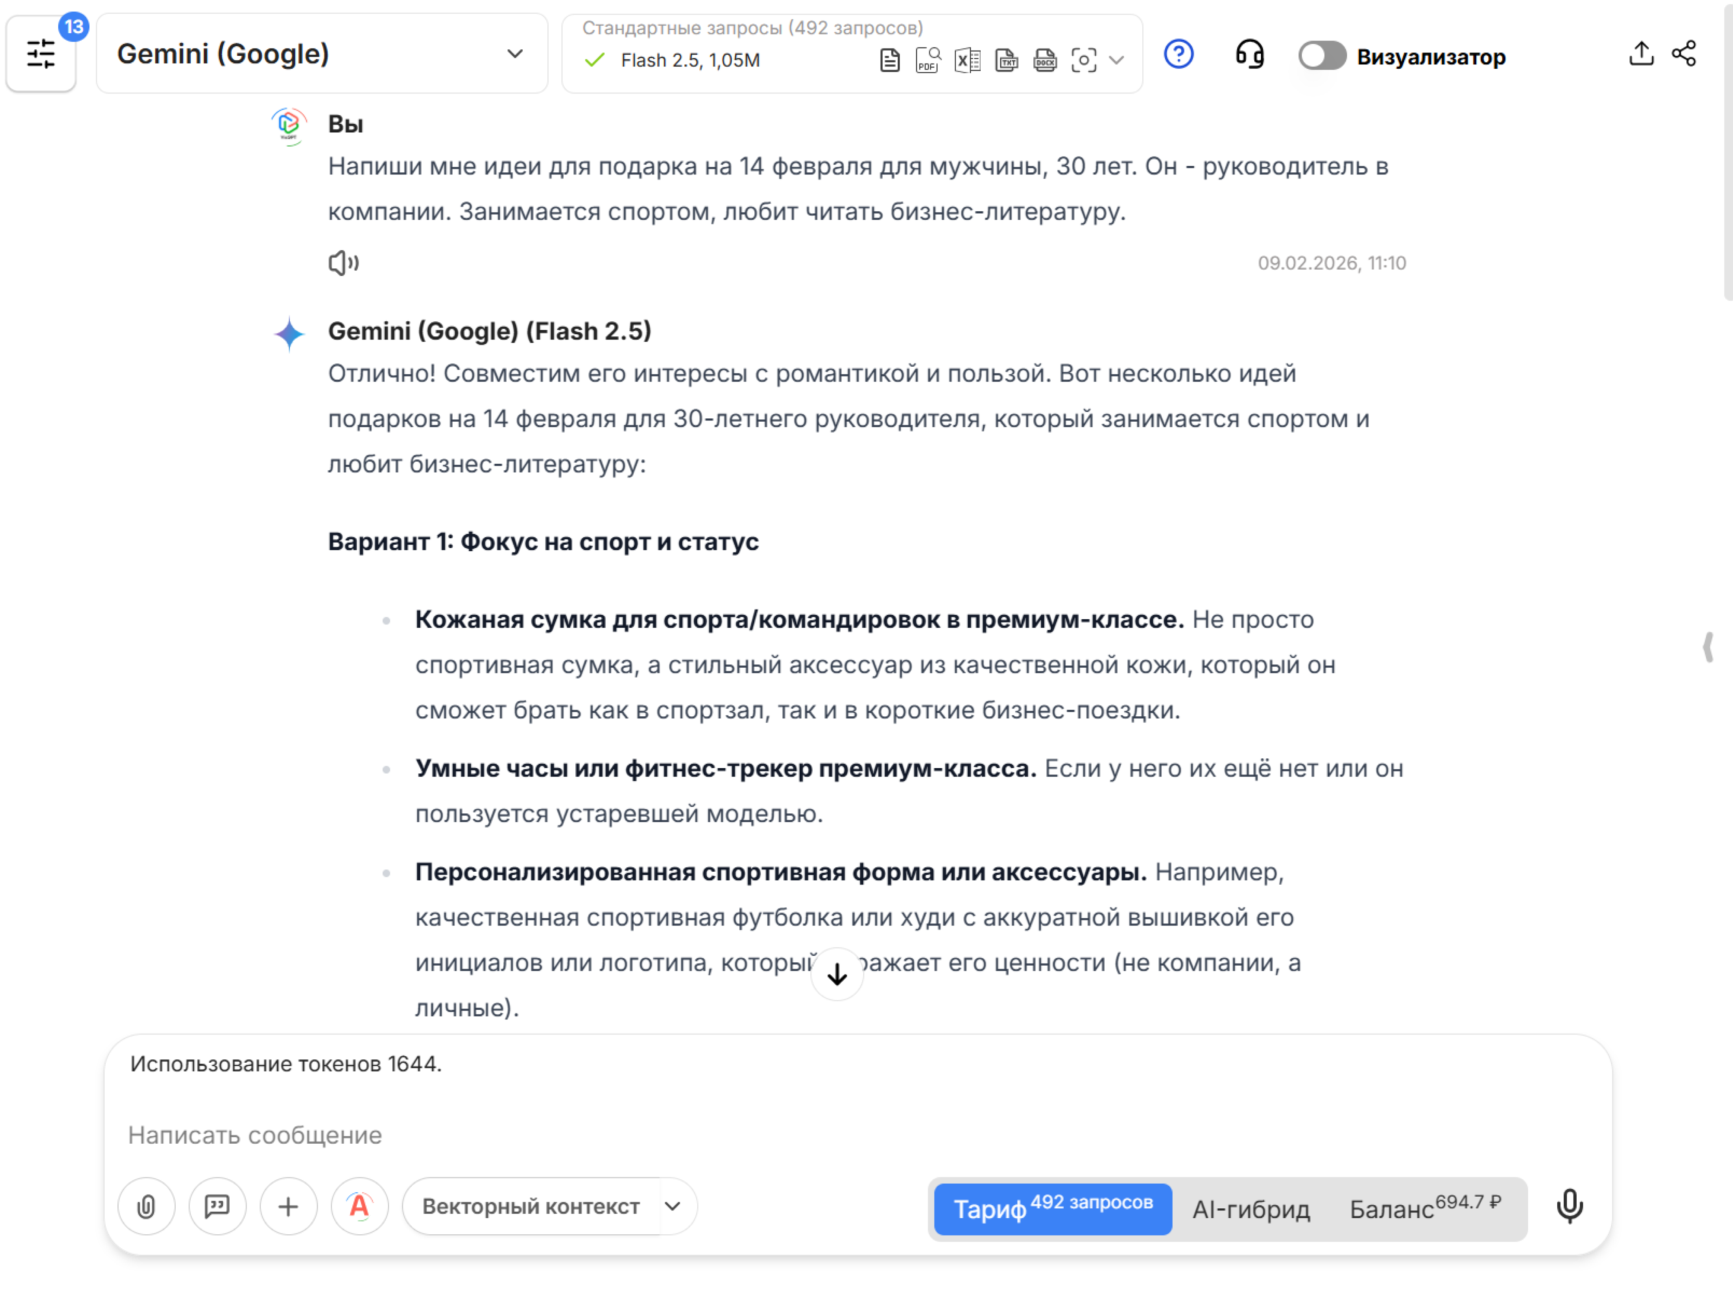Export the conversation as TXT file
The image size is (1733, 1295).
(x=1006, y=59)
